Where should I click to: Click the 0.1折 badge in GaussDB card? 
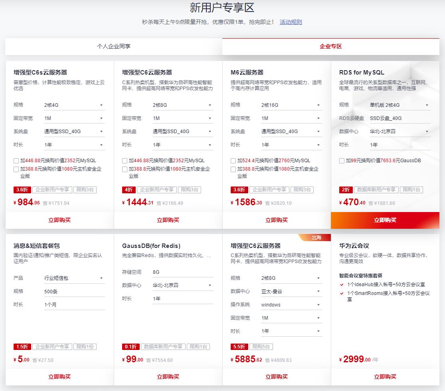tap(131, 347)
